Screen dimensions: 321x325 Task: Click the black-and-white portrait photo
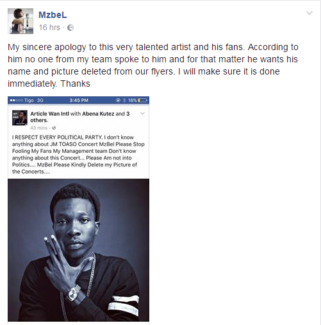point(78,250)
